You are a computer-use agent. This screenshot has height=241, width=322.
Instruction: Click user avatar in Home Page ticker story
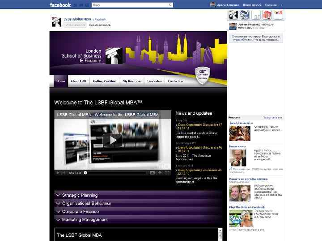pyautogui.click(x=233, y=26)
